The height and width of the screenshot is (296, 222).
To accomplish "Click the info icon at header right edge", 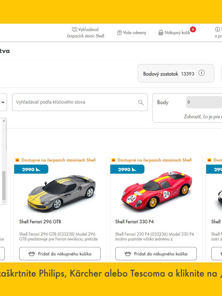I will [217, 29].
